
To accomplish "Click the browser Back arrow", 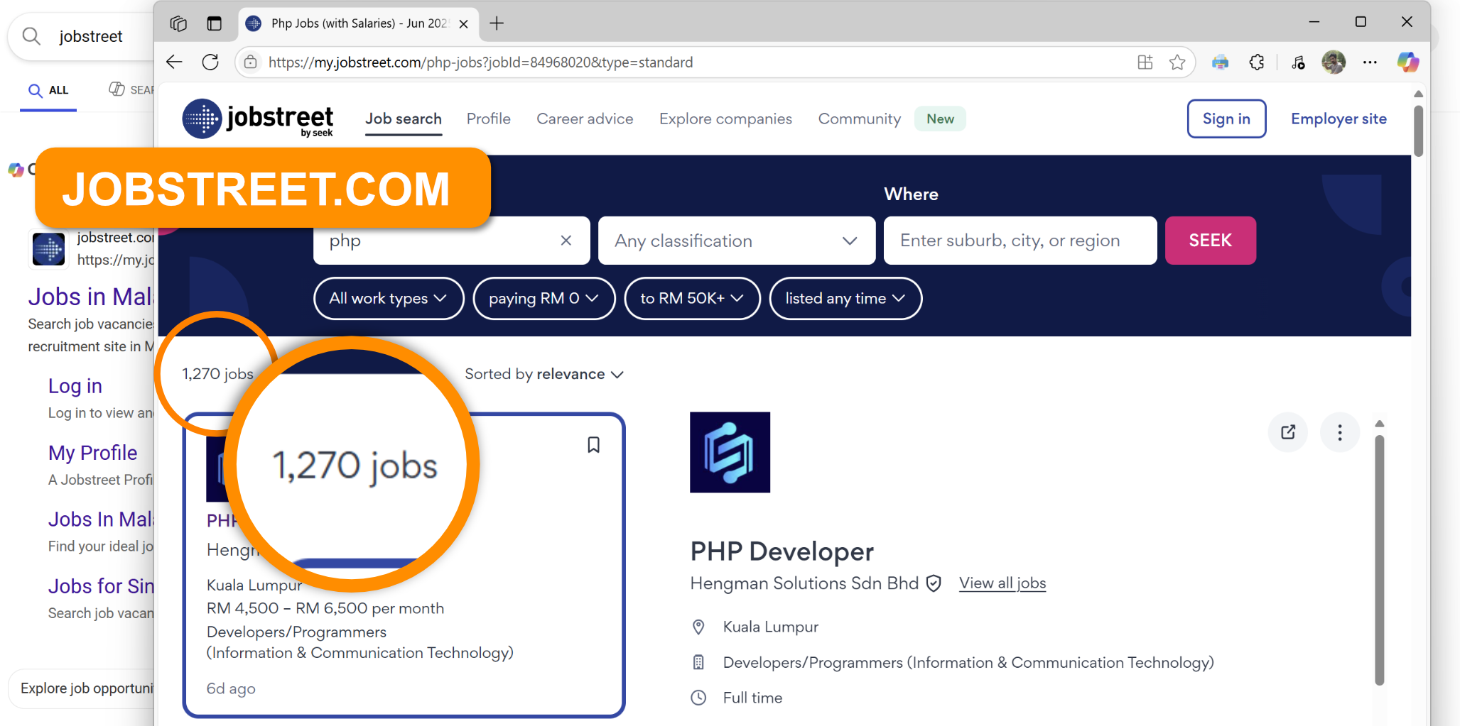I will (x=174, y=62).
